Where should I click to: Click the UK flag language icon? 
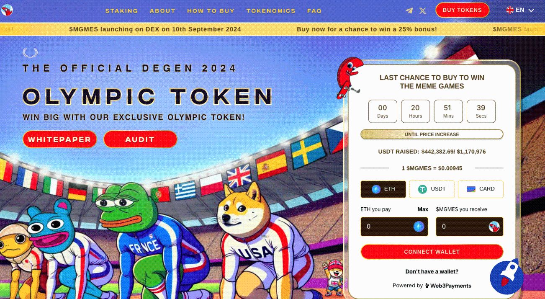(x=510, y=10)
